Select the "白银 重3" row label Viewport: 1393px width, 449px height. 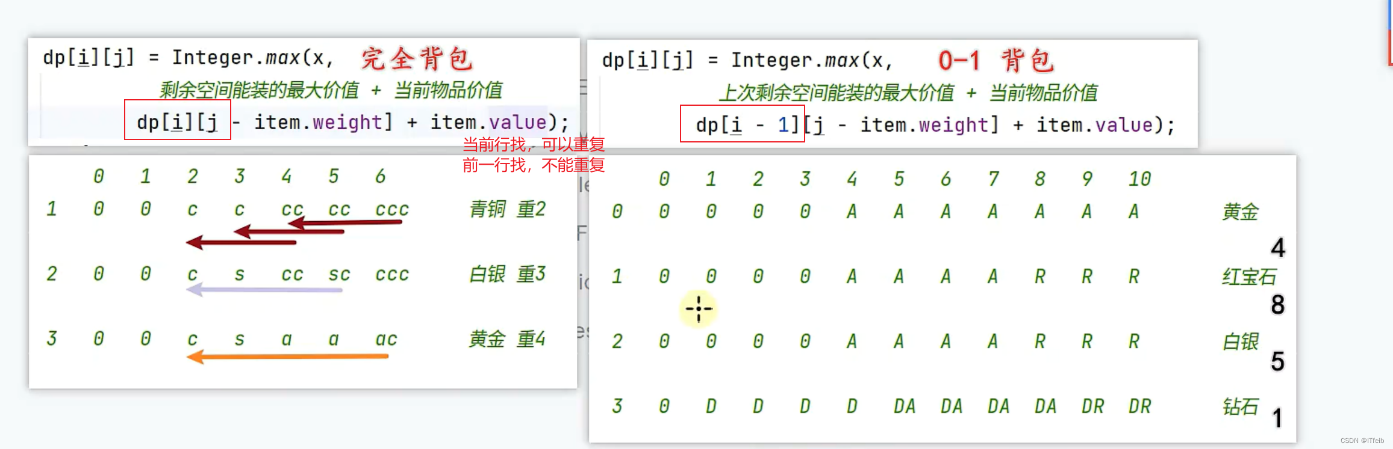point(507,274)
